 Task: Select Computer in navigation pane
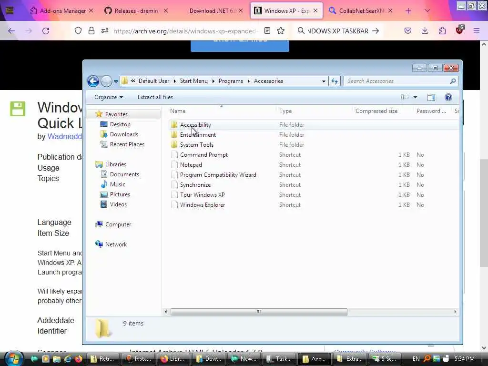(x=118, y=224)
